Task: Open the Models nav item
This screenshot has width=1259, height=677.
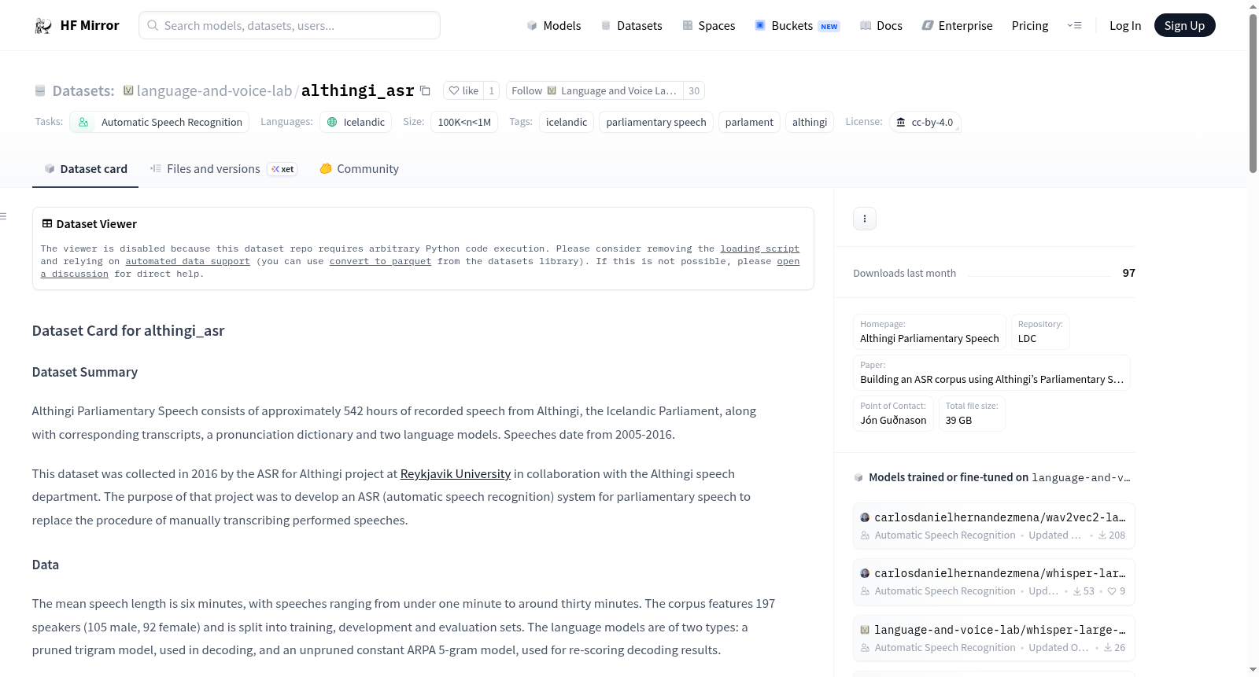Action: (x=554, y=26)
